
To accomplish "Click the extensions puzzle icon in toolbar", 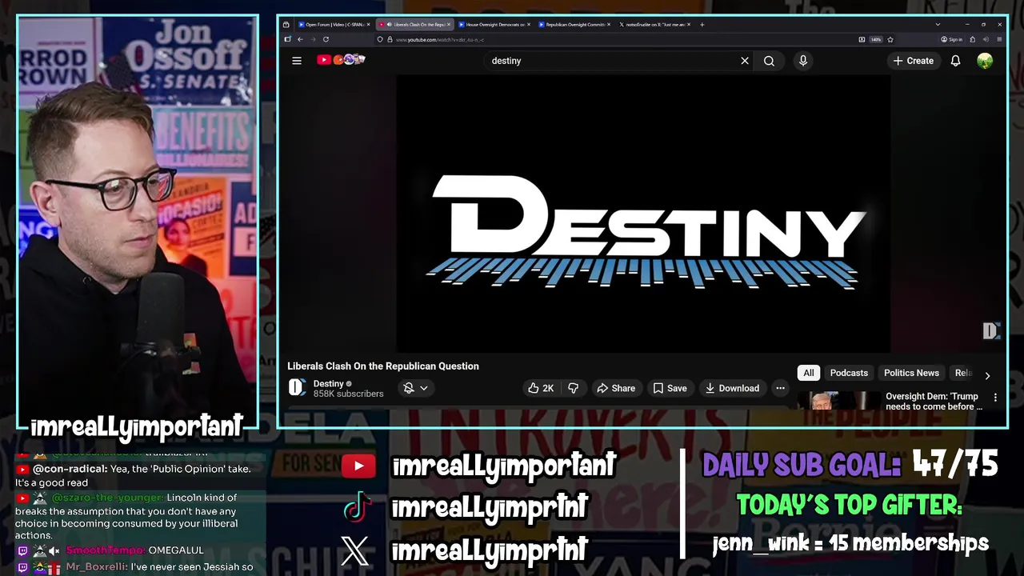I will tap(973, 39).
